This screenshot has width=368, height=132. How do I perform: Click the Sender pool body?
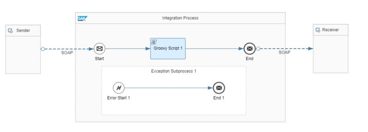pos(23,55)
